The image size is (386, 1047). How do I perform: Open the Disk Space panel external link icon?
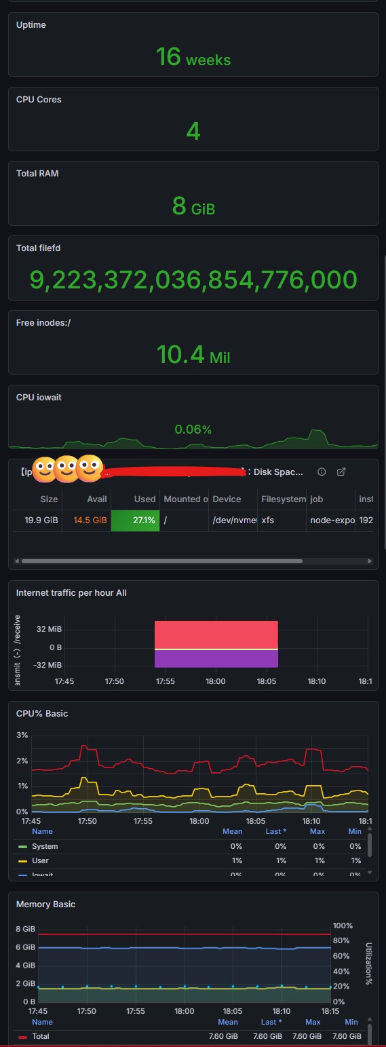click(341, 472)
